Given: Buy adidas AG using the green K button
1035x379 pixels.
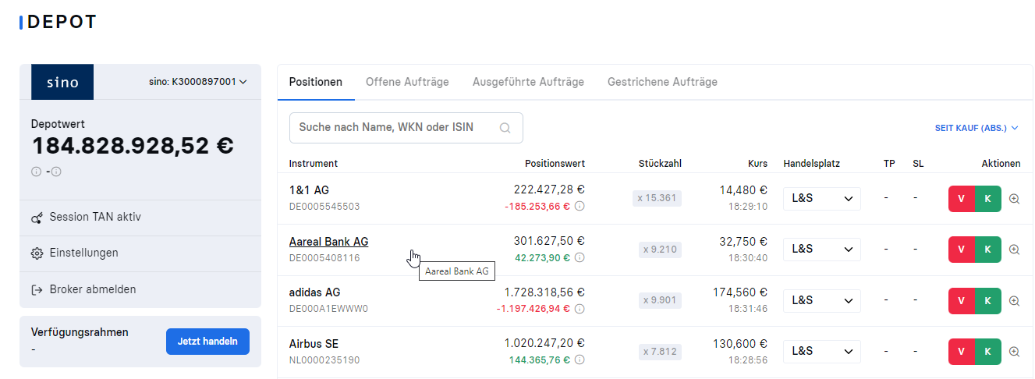Looking at the screenshot, I should [988, 301].
